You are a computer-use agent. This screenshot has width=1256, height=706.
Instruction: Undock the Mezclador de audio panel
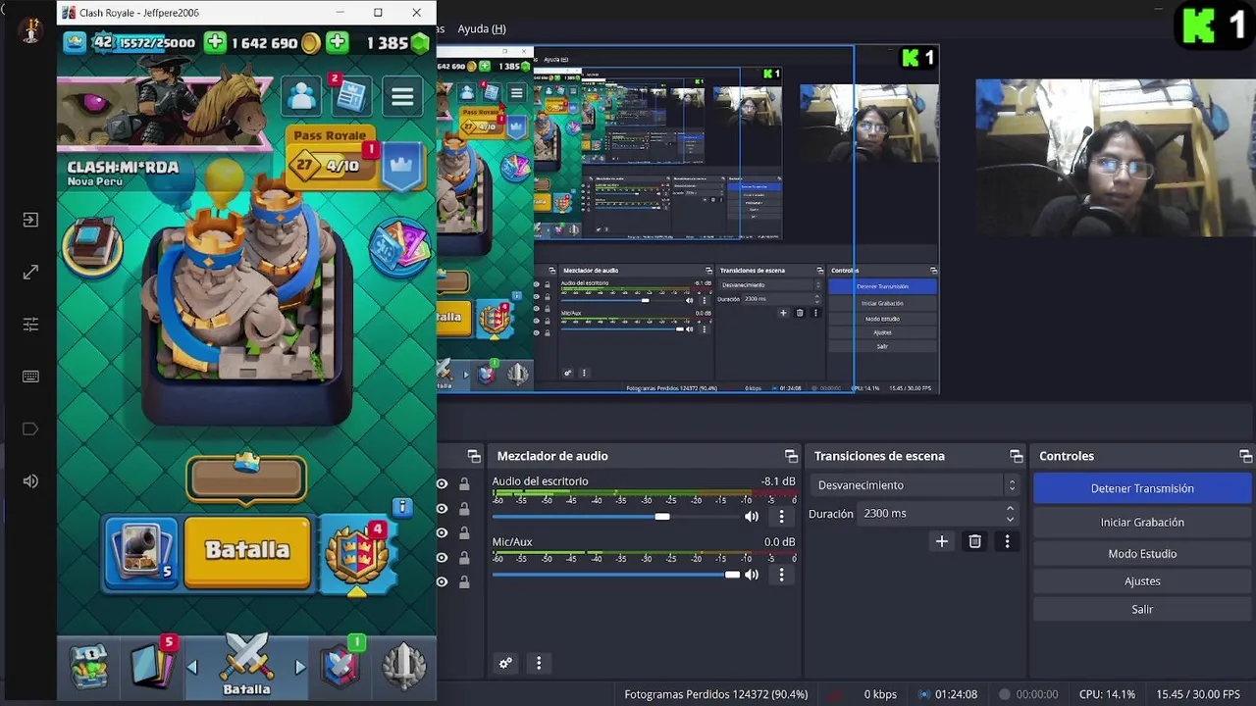pos(791,456)
